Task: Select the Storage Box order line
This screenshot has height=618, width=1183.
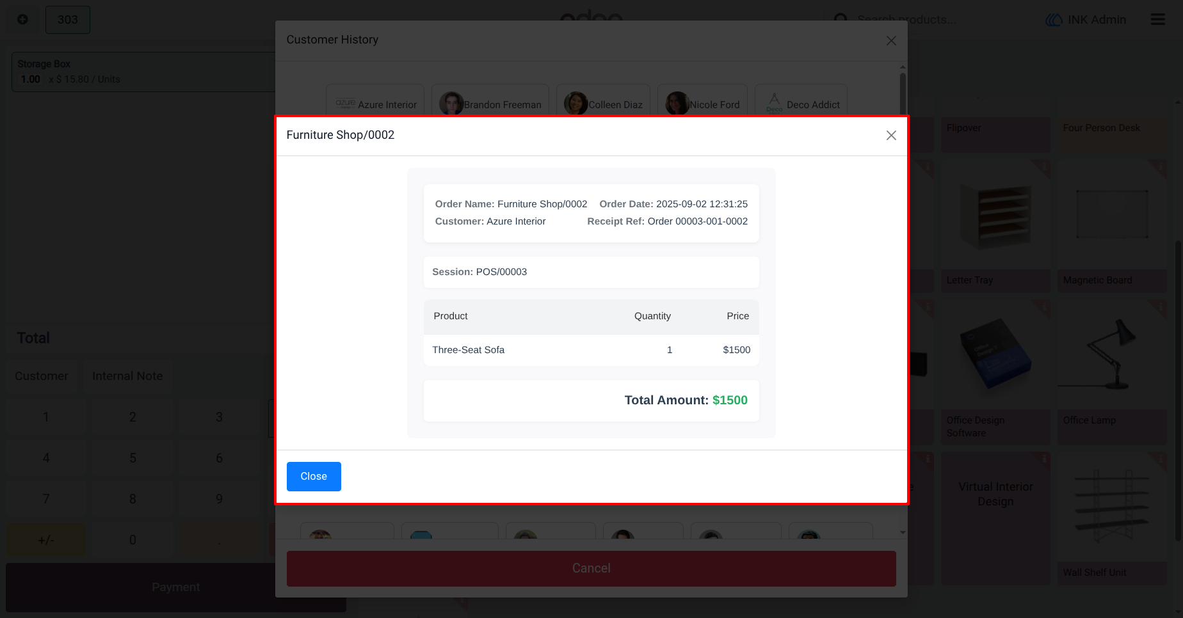Action: tap(143, 72)
